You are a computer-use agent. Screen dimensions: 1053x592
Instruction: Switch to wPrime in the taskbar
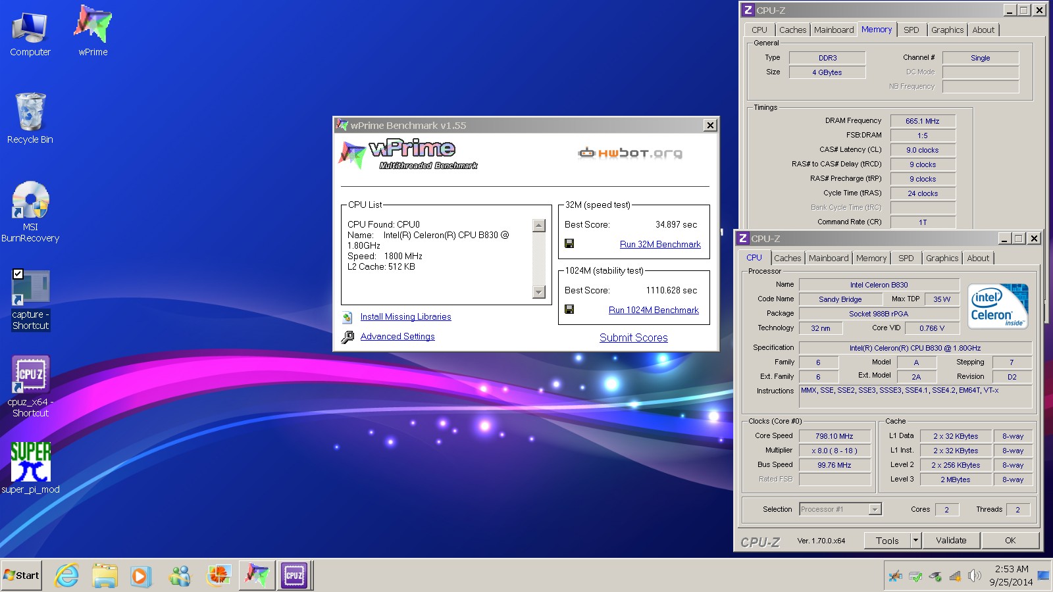point(257,576)
